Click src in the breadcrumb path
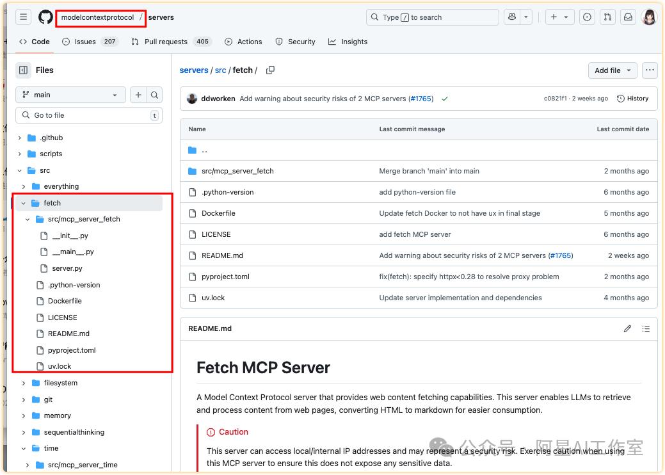The width and height of the screenshot is (665, 475). click(x=221, y=70)
